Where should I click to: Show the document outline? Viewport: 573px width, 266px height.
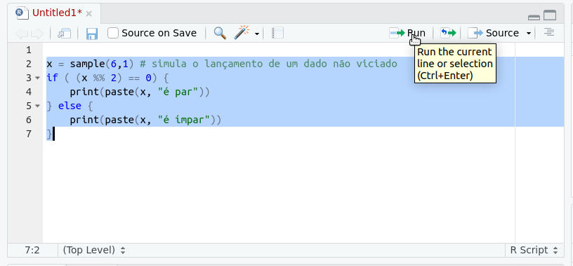549,32
